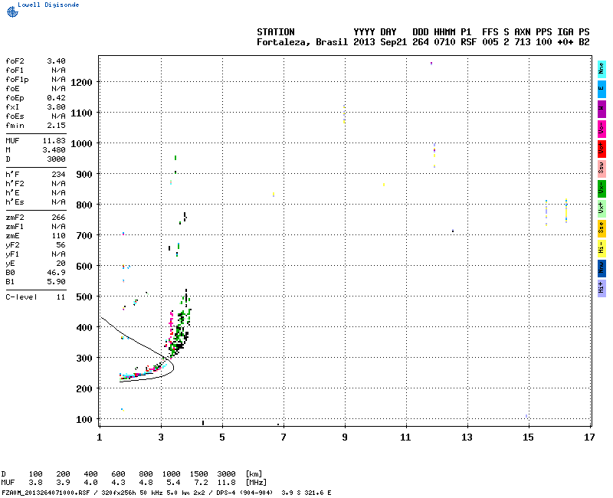
Task: Choose the pink Ssw legend swatch
Action: (x=602, y=169)
